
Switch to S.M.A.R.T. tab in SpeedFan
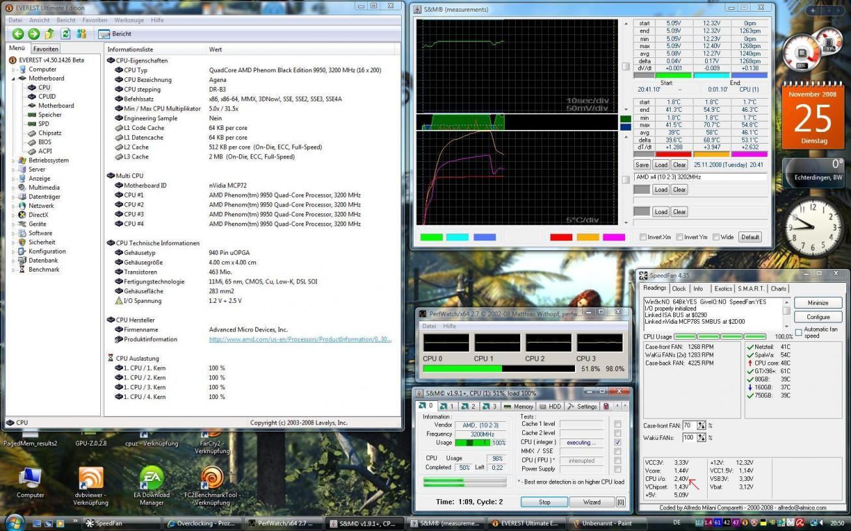tap(750, 289)
